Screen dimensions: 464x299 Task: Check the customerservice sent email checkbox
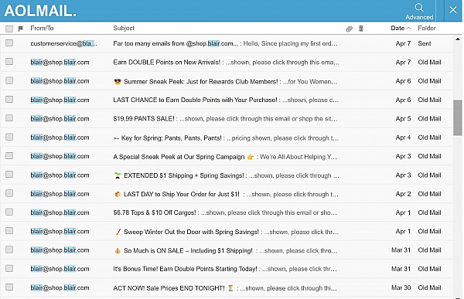point(9,43)
